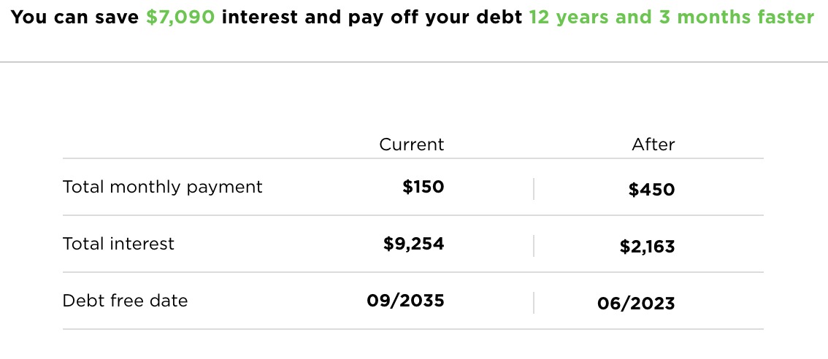Click the "You can save" headline text
Viewport: 828px width, 359px height.
pos(75,17)
